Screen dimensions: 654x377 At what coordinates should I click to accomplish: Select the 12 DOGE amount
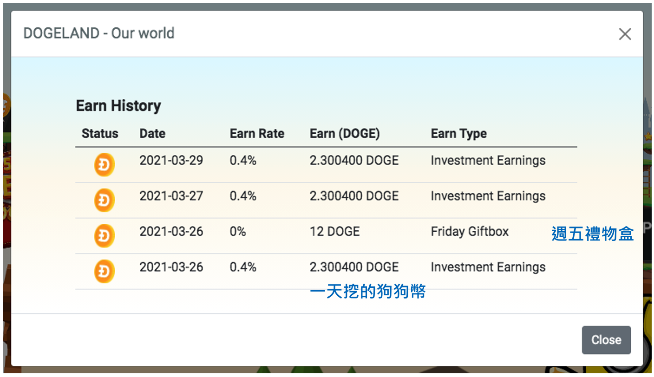pyautogui.click(x=334, y=231)
